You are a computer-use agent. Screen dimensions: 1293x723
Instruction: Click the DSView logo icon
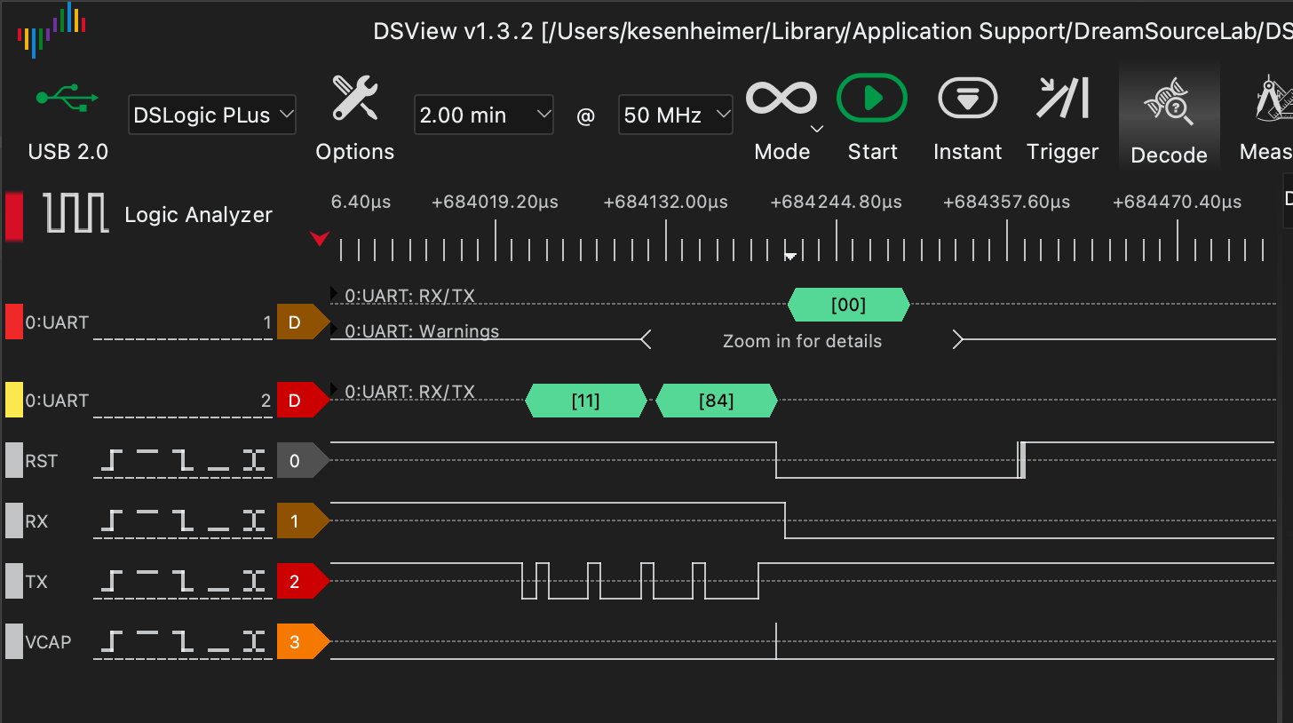[52, 30]
